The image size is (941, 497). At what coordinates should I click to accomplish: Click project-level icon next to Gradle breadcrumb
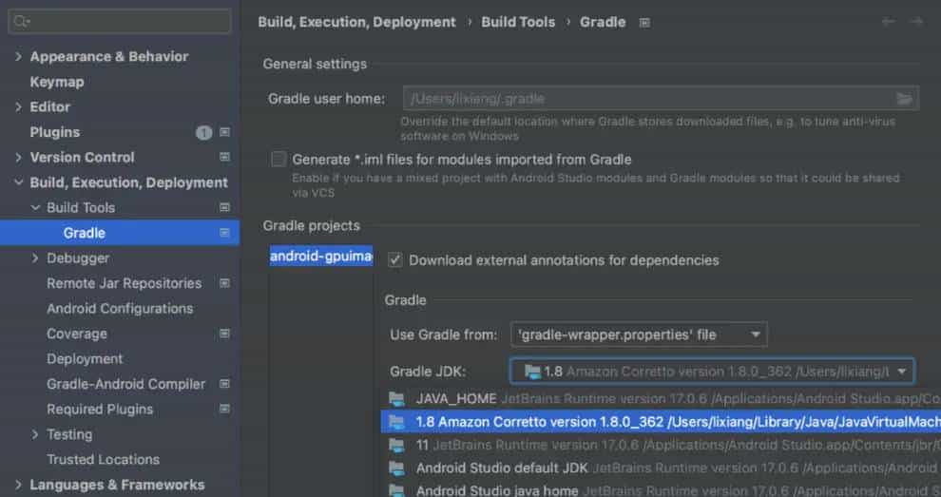coord(644,23)
